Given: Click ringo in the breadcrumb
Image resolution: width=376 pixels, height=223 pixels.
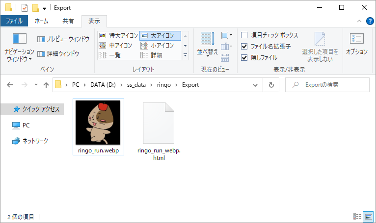Looking at the screenshot, I should [x=164, y=85].
